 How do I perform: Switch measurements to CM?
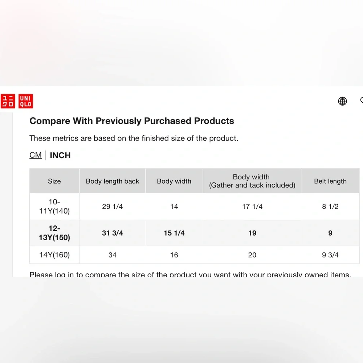tap(36, 155)
